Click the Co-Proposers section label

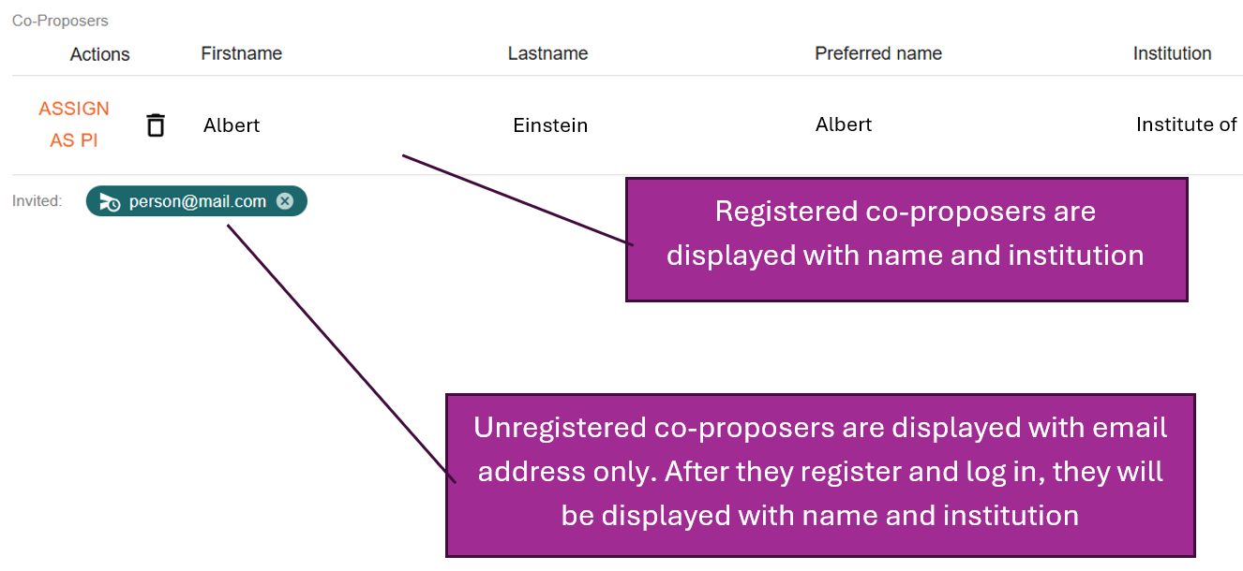[60, 21]
